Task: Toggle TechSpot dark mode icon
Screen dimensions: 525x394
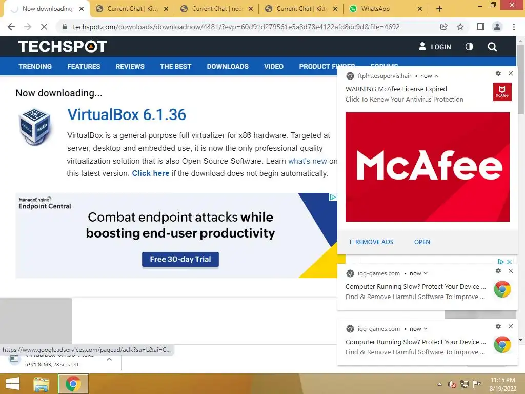Action: [x=470, y=47]
